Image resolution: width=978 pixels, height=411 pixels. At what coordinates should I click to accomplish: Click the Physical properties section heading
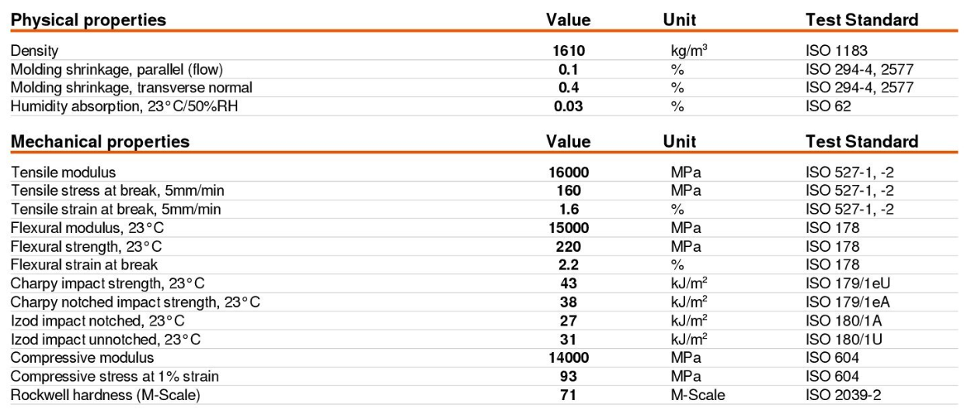(89, 19)
